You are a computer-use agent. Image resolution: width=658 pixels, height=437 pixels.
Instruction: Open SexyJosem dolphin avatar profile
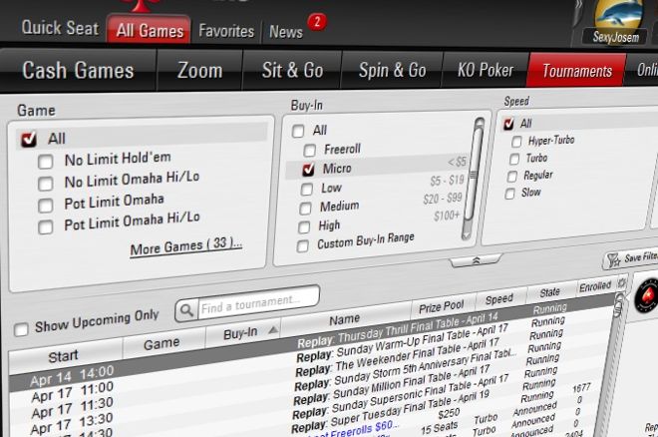pyautogui.click(x=616, y=15)
